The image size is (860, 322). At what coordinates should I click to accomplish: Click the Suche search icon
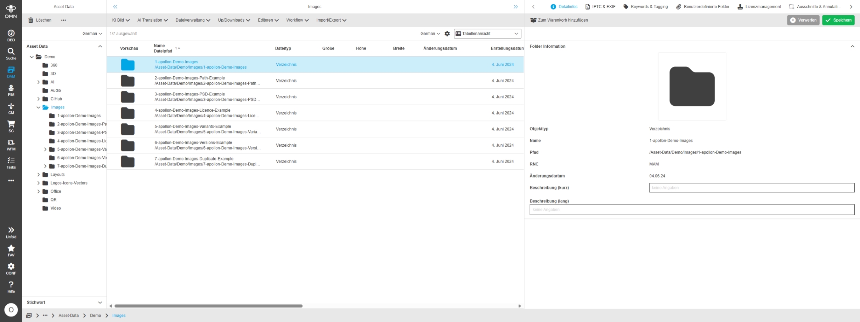[11, 54]
